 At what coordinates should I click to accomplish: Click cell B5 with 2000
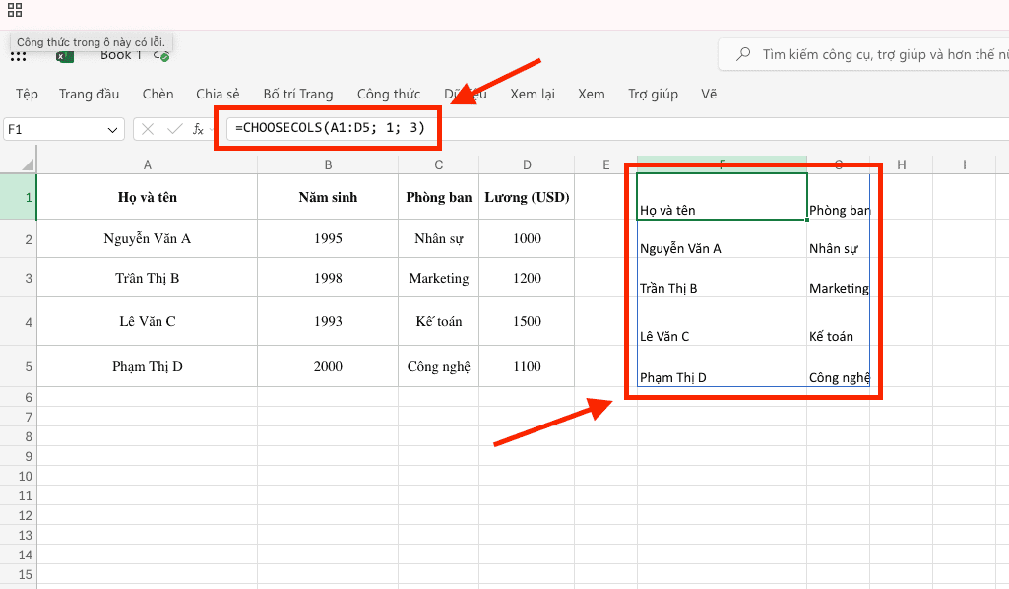point(328,366)
